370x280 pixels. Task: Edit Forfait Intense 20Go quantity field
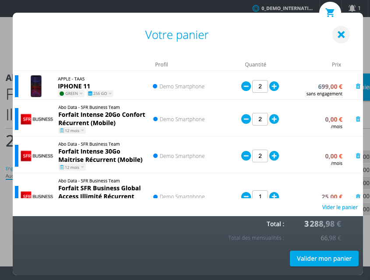coord(260,119)
